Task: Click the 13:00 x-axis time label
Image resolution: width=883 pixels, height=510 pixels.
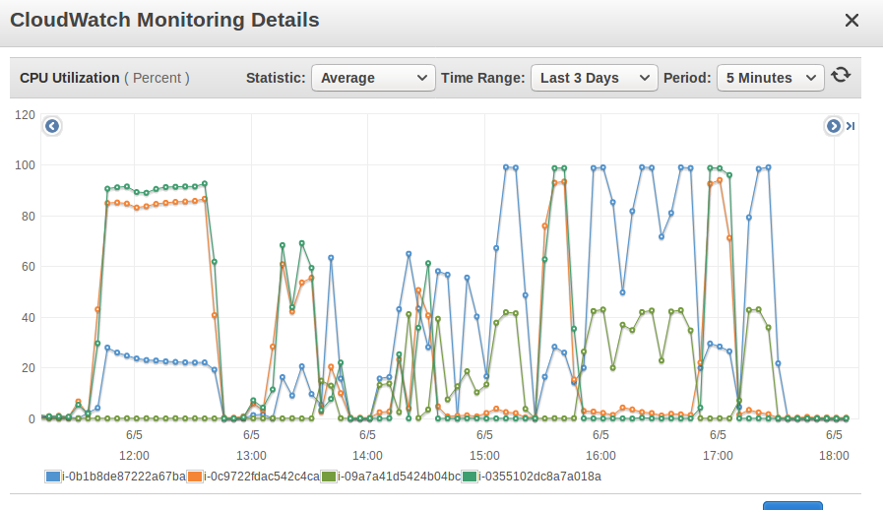Action: coord(251,455)
